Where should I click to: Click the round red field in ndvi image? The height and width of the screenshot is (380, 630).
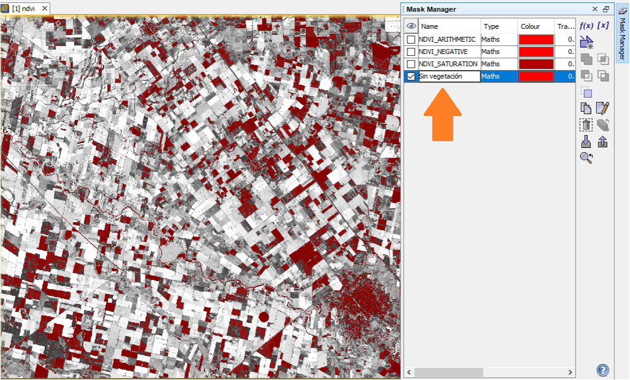pyautogui.click(x=264, y=317)
